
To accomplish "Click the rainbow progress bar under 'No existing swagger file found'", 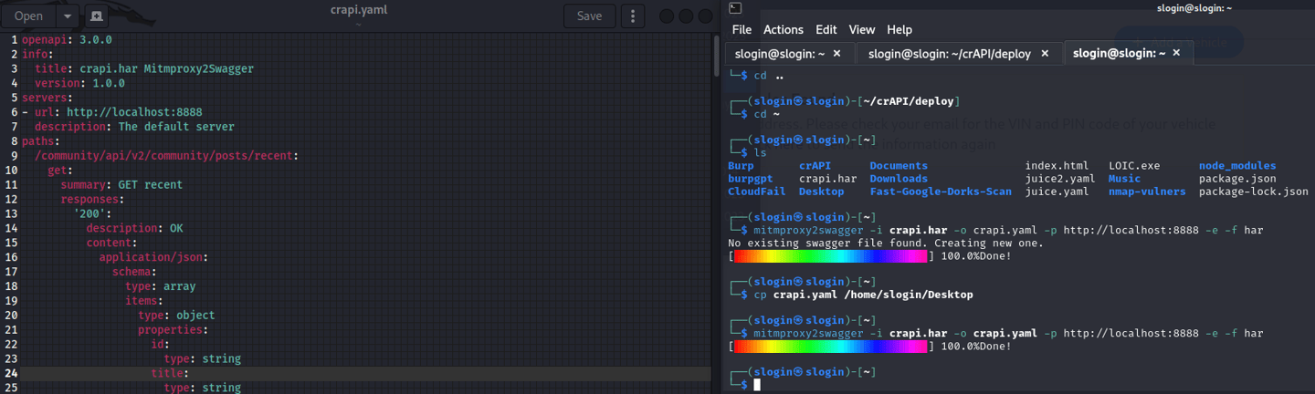I will click(829, 256).
